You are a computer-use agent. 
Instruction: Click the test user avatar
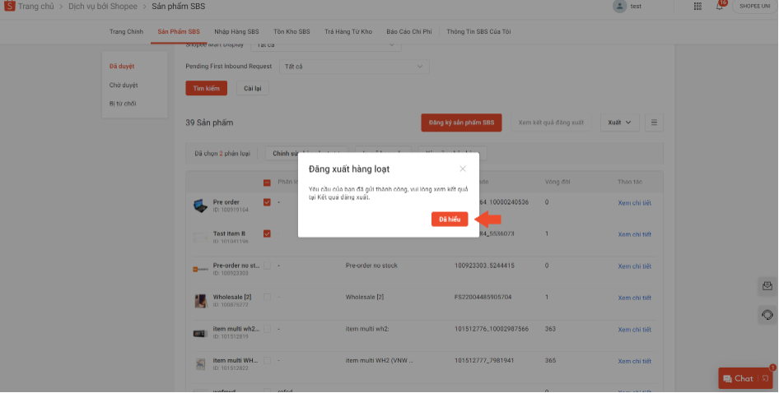pyautogui.click(x=619, y=7)
